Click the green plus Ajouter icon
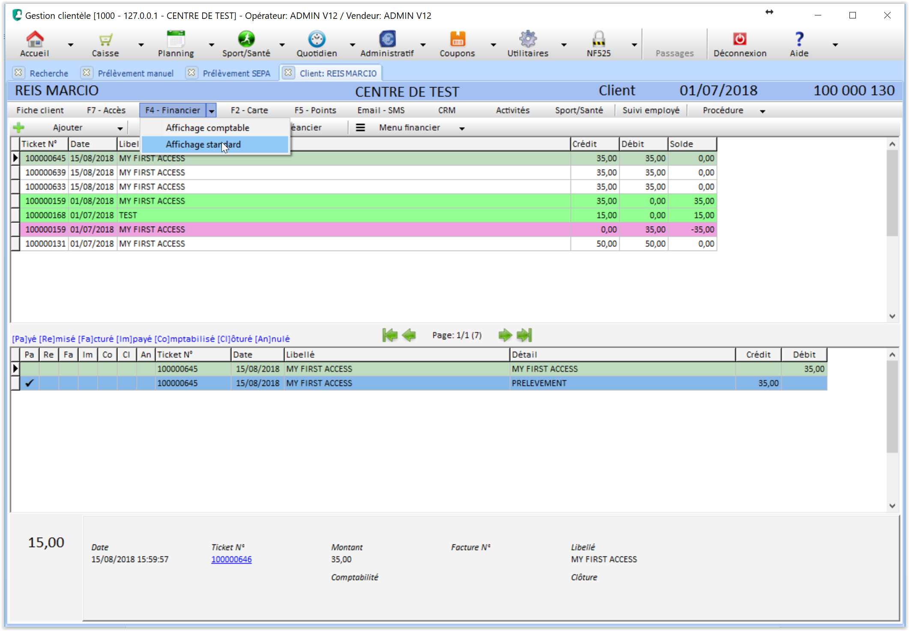Screen dimensions: 909x631 click(x=19, y=127)
